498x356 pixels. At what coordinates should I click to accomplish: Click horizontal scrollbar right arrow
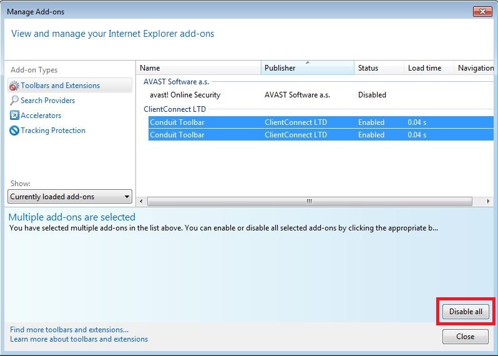tap(488, 201)
